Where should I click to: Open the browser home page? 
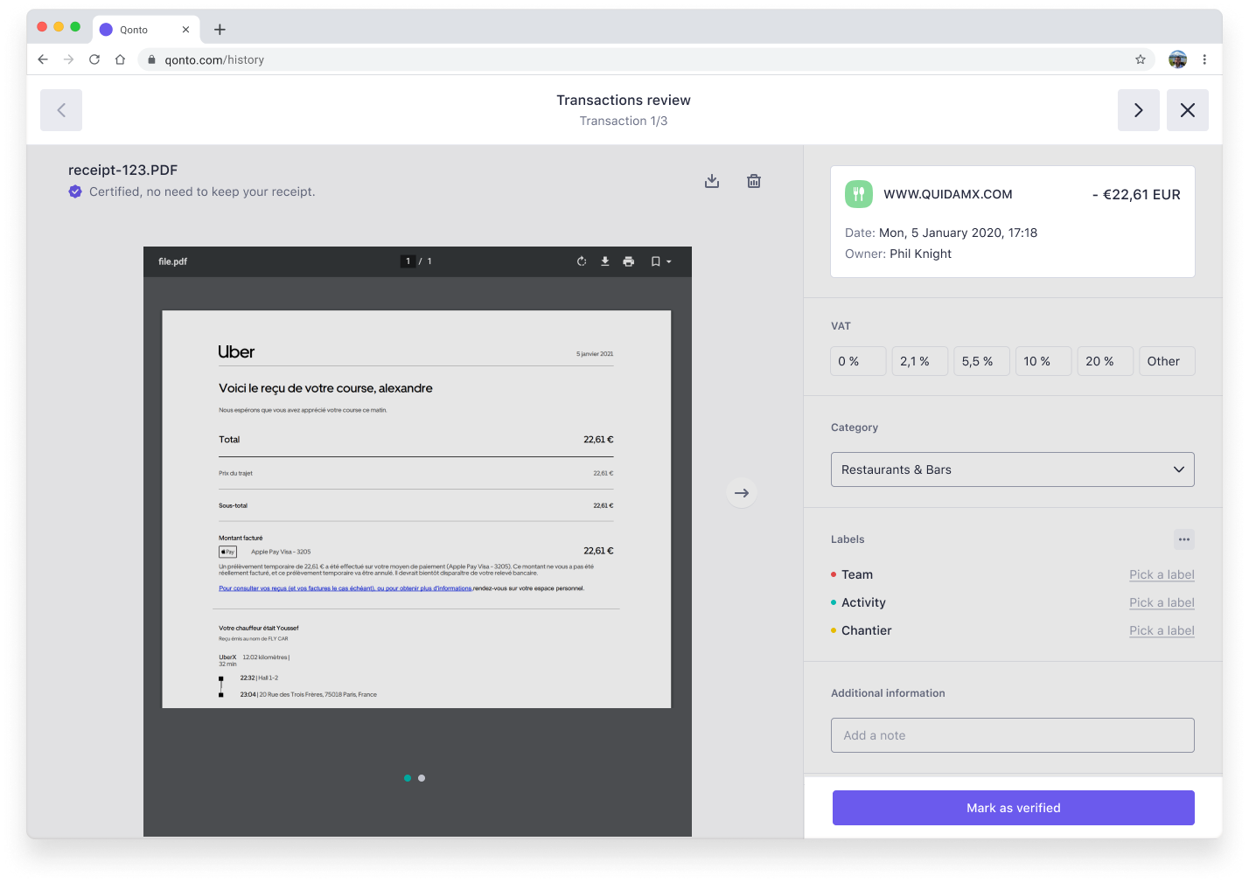tap(120, 59)
